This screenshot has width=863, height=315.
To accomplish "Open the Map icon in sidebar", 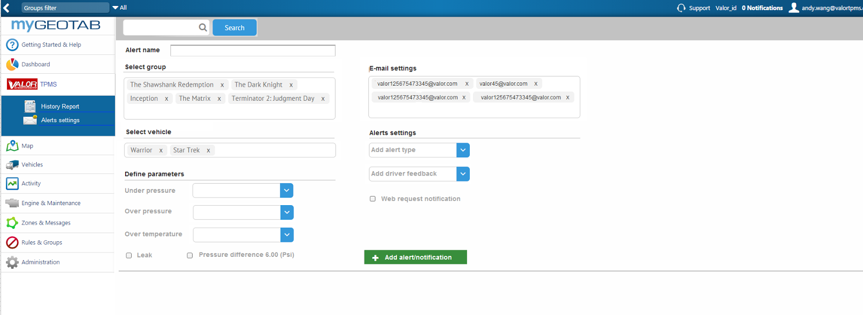I will [12, 146].
